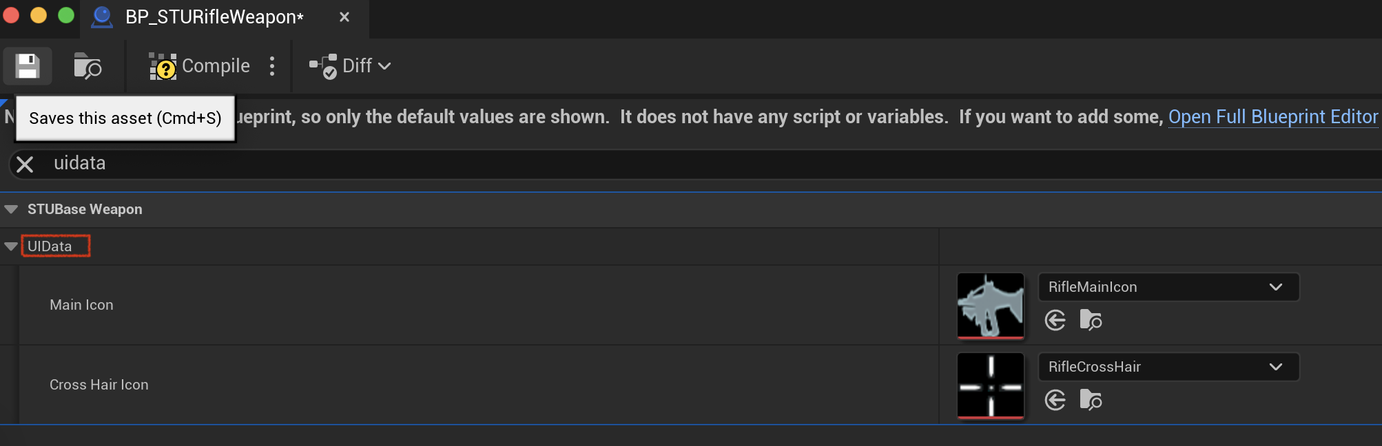
Task: Browse to asset in Content Browser from toolbar
Action: pos(87,66)
